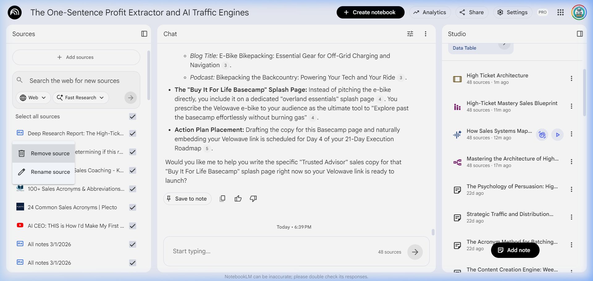Screen dimensions: 593x281
Task: Uncheck the 24 Common Sales Acronyms source
Action: [132, 207]
